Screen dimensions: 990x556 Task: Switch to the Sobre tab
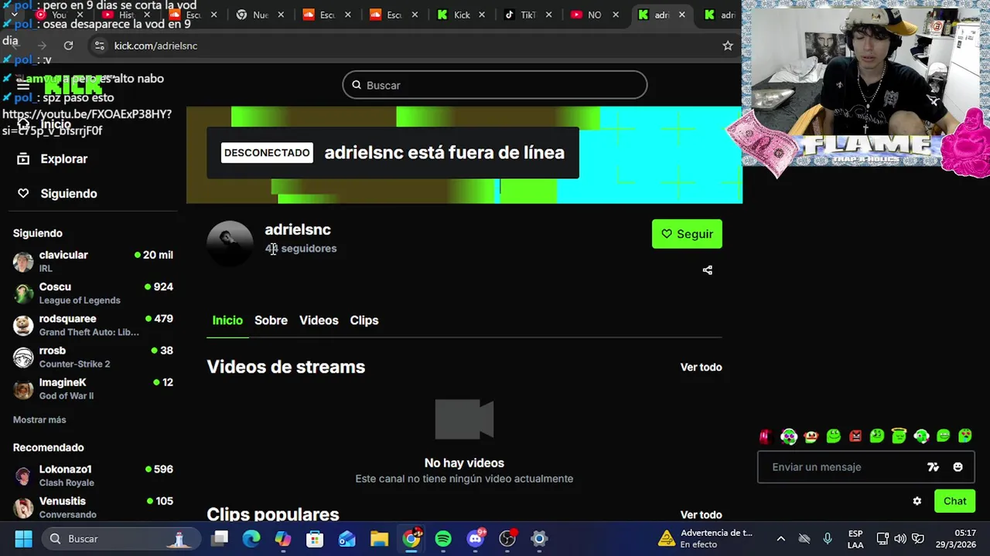tap(271, 320)
